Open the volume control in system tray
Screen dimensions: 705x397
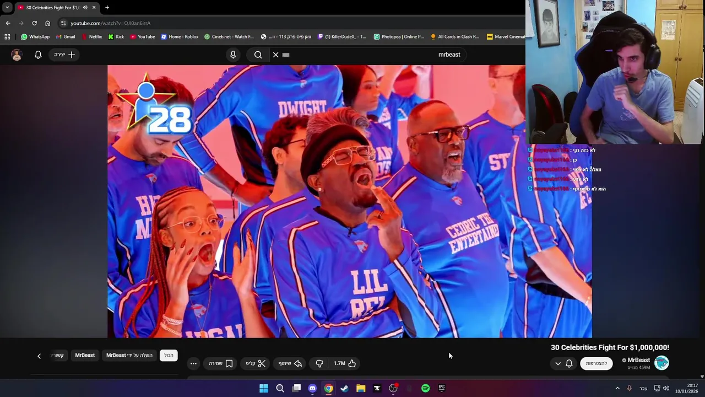coord(666,388)
